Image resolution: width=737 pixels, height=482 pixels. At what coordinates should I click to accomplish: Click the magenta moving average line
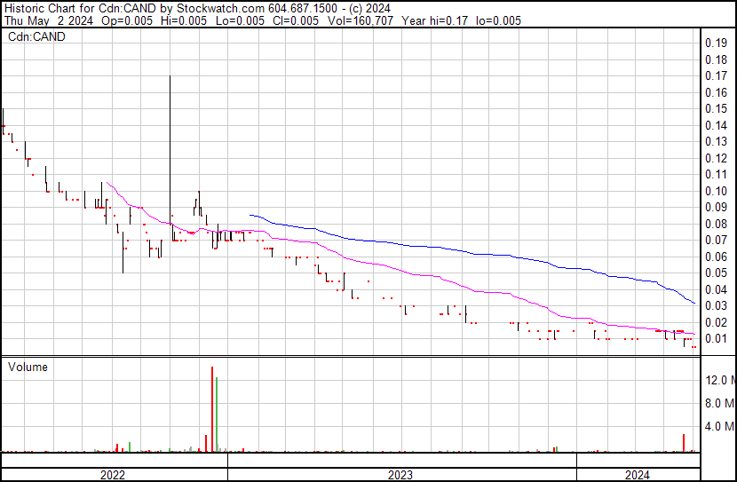[400, 269]
